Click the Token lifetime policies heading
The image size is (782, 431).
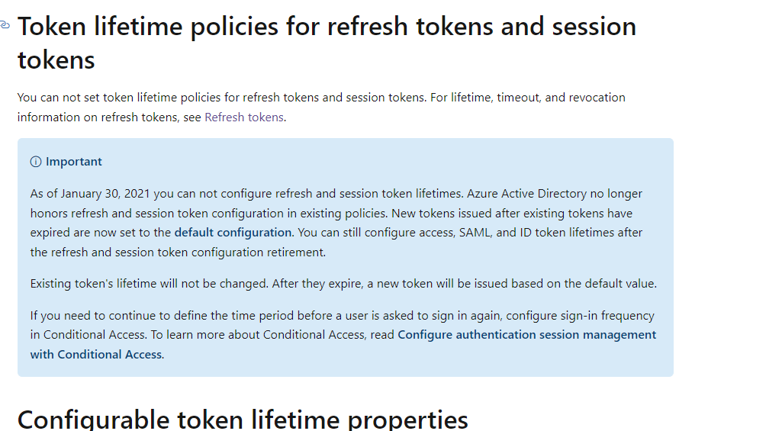[x=327, y=43]
